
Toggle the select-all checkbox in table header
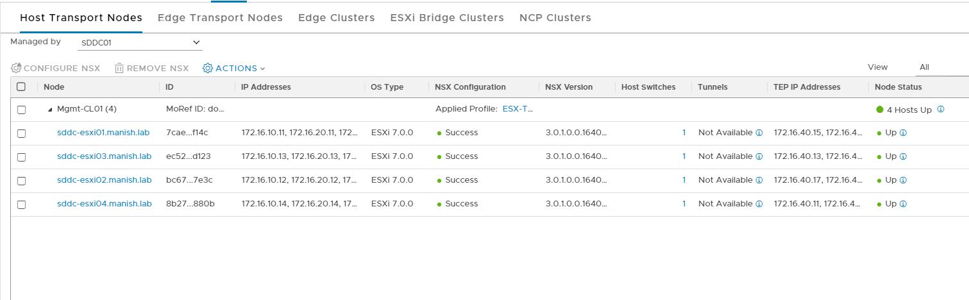tap(21, 87)
